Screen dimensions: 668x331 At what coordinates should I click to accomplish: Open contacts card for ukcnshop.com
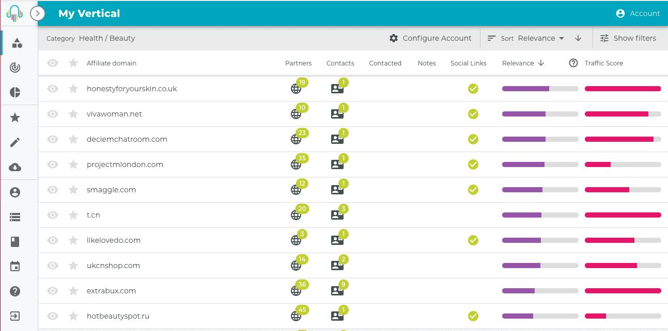click(x=337, y=266)
